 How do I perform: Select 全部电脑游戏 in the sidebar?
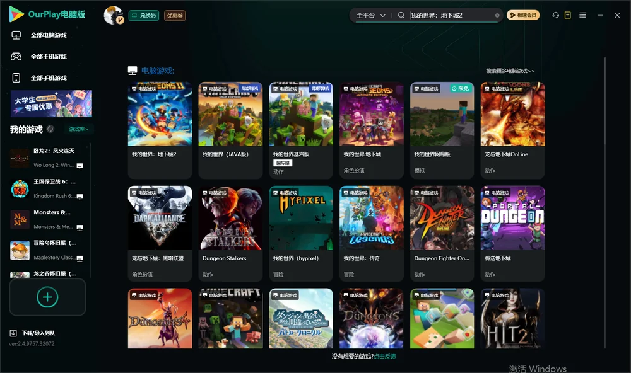point(49,35)
